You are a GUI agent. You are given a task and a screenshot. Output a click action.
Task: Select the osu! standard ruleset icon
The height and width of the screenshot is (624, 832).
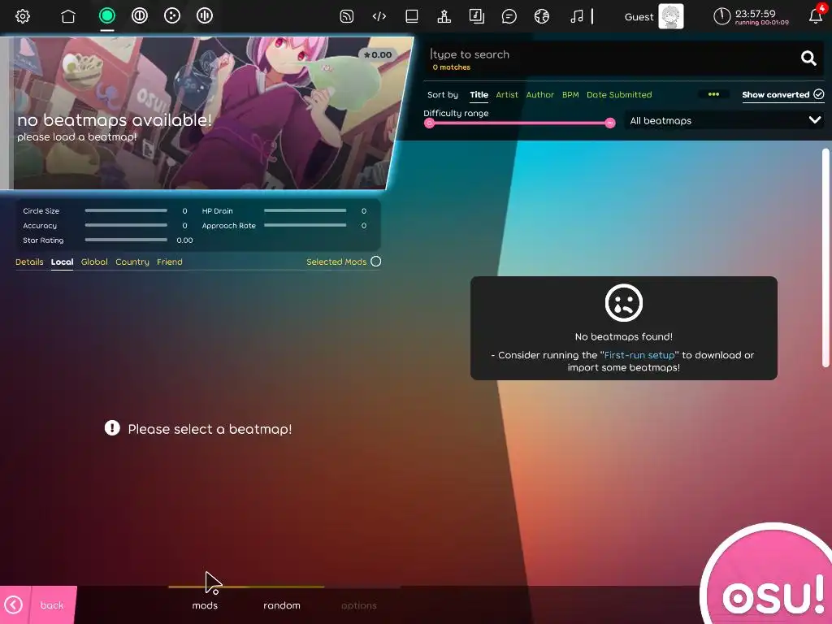point(107,15)
